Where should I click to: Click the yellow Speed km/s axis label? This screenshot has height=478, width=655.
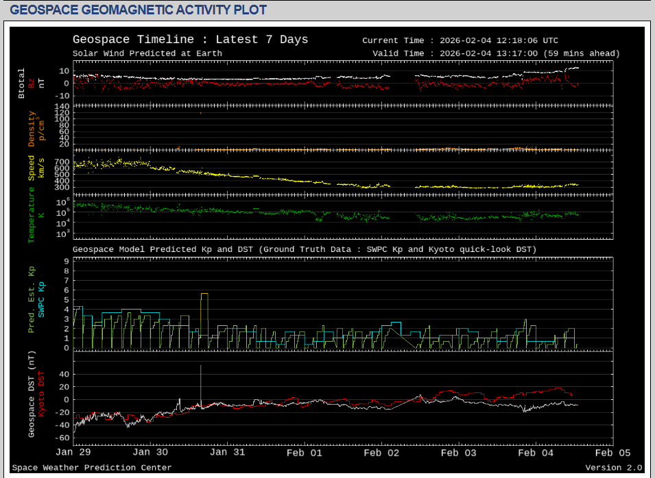pyautogui.click(x=32, y=166)
